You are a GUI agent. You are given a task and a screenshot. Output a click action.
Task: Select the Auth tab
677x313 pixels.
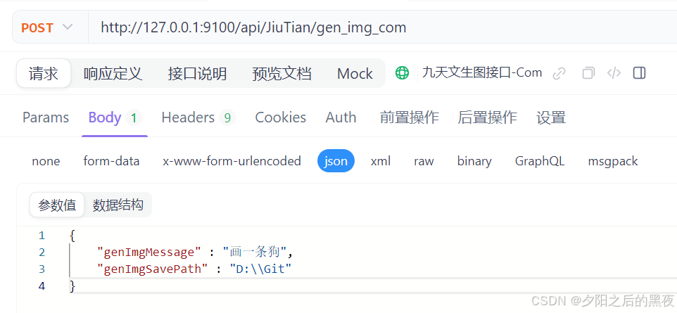point(341,117)
